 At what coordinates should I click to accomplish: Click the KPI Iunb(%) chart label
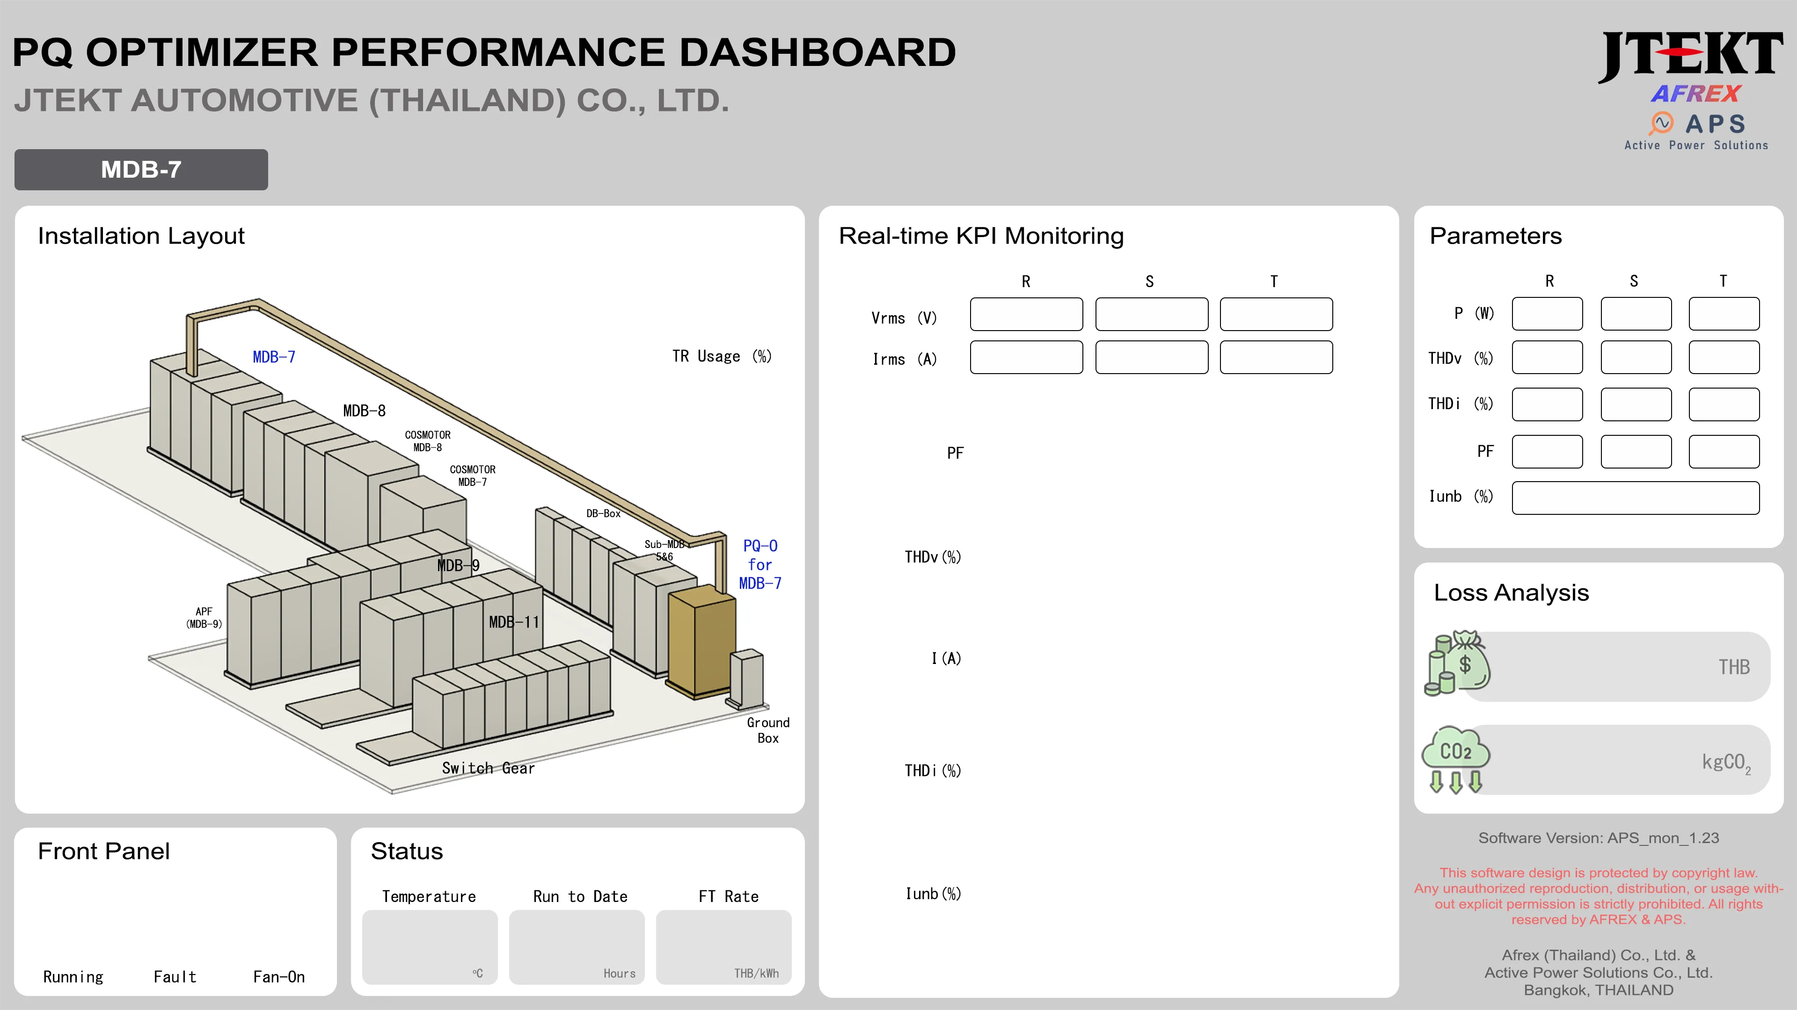[933, 894]
